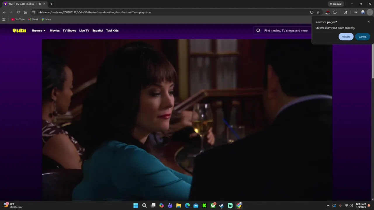Launch Copilot from taskbar
Image resolution: width=374 pixels, height=210 pixels.
[162, 206]
